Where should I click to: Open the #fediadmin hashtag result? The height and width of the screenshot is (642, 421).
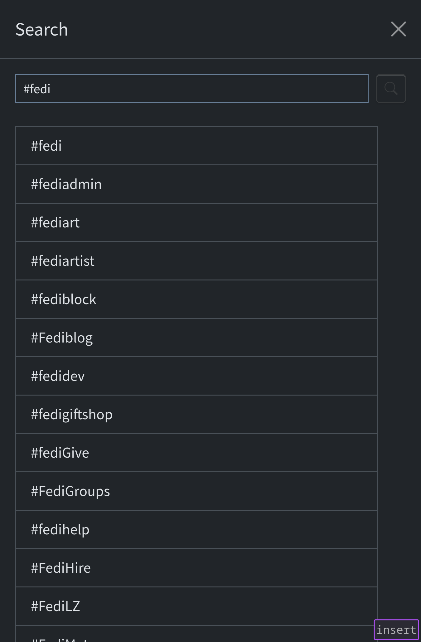click(x=196, y=184)
